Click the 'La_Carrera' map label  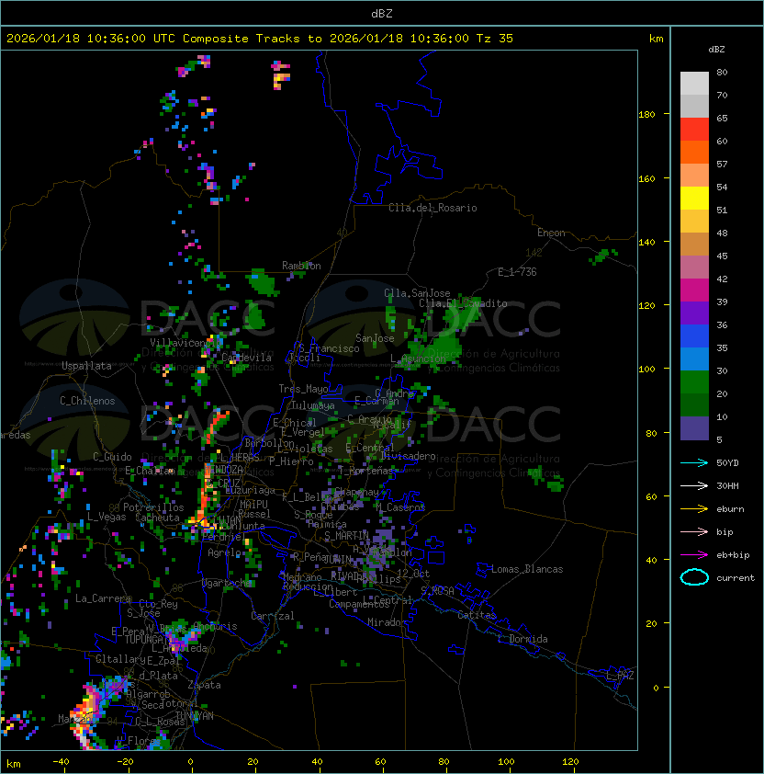(104, 598)
